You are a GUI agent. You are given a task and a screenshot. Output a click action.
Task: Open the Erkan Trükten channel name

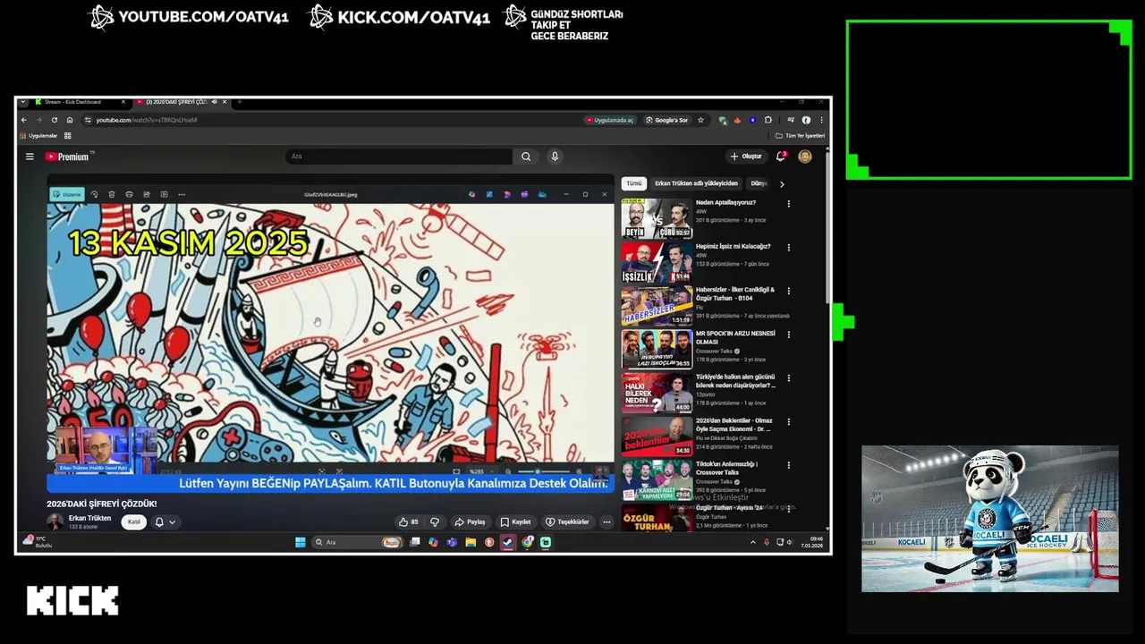coord(89,518)
